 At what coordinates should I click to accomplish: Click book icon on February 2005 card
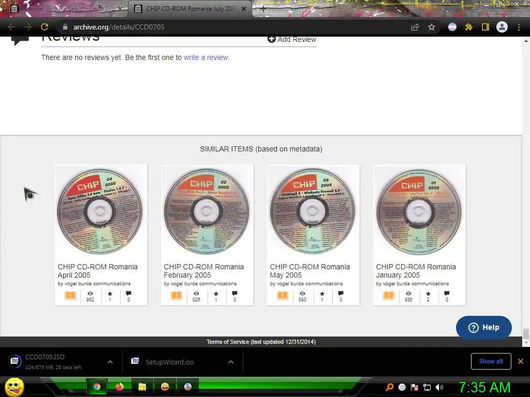click(x=176, y=296)
